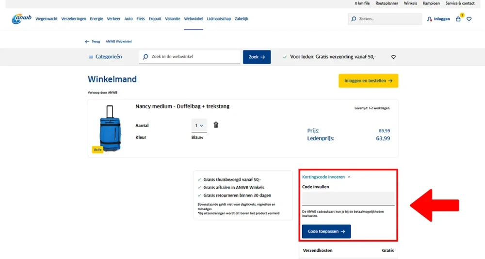Open the shopping bag cart icon
The image size is (485, 259).
[x=458, y=19]
